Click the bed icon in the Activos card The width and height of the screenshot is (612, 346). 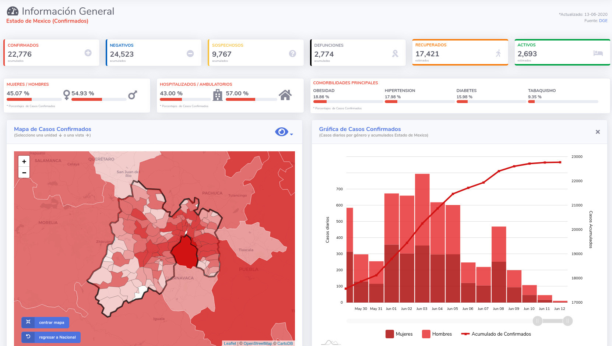tap(598, 53)
